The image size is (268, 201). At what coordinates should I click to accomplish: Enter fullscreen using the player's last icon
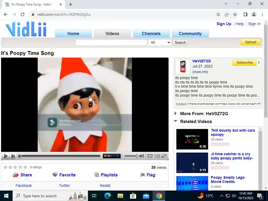pos(164,156)
